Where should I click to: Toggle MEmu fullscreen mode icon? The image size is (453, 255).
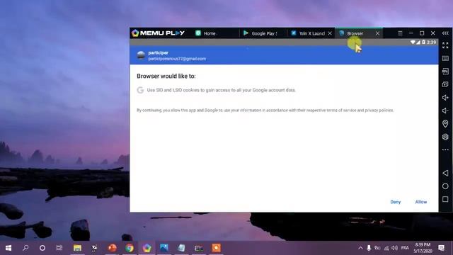(x=445, y=45)
